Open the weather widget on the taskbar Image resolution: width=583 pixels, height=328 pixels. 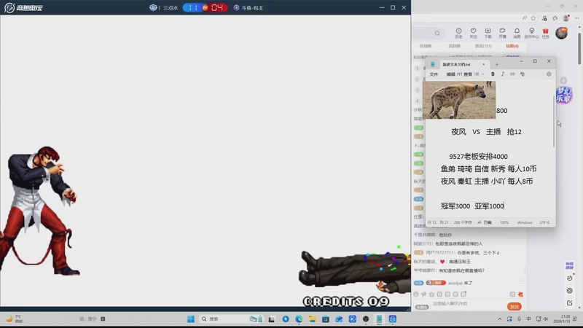[14, 319]
